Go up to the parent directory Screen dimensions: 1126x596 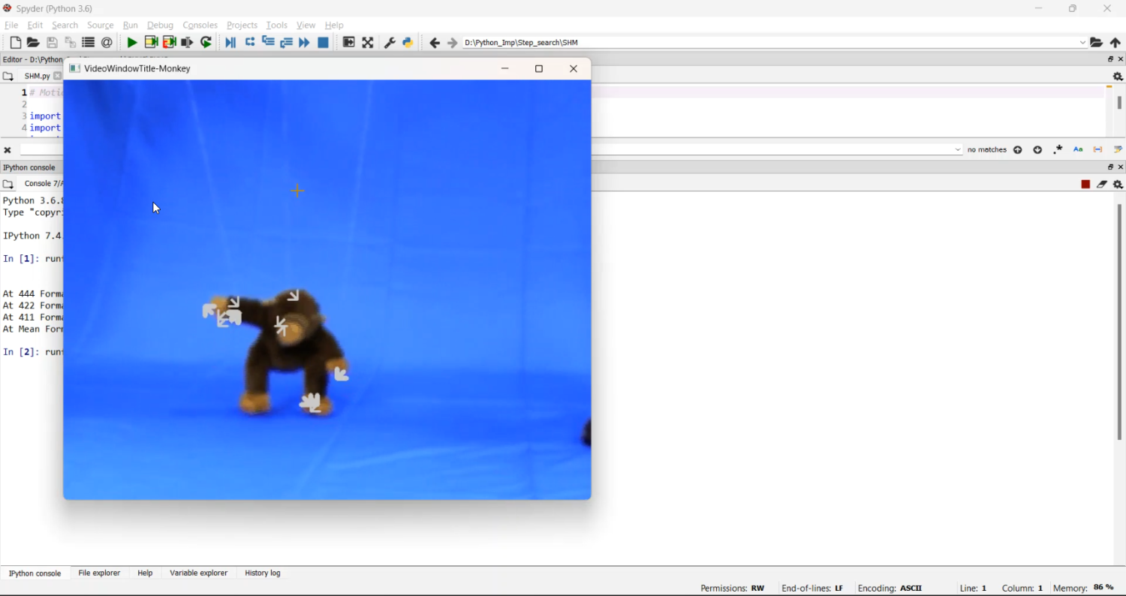(1115, 43)
